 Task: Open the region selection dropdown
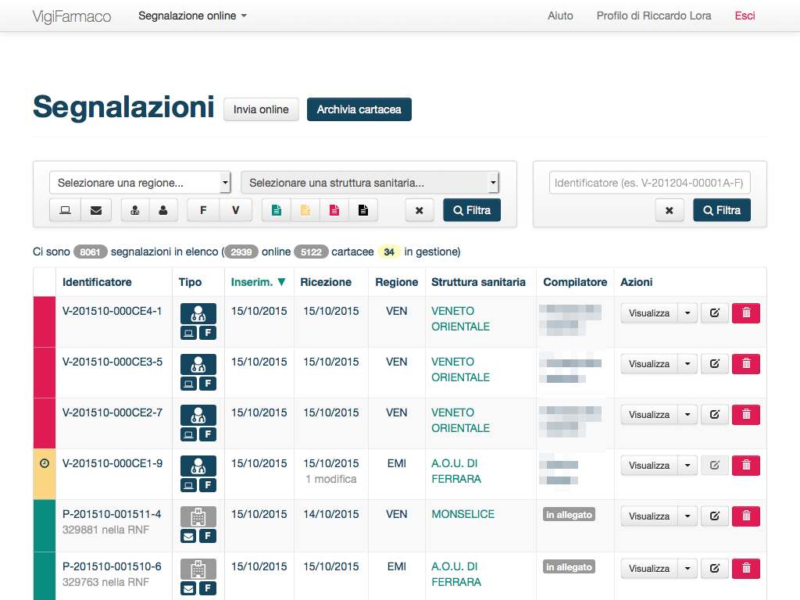[140, 183]
